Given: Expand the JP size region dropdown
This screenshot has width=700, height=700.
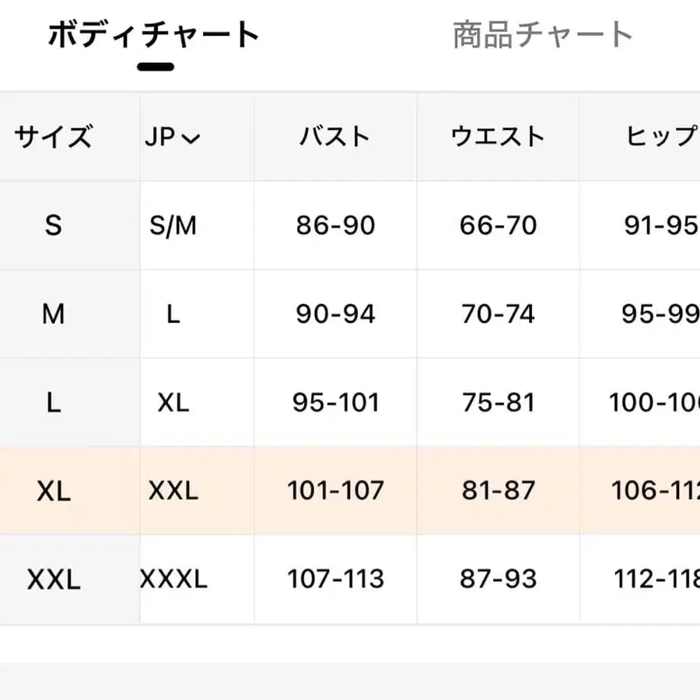Looking at the screenshot, I should [x=173, y=137].
